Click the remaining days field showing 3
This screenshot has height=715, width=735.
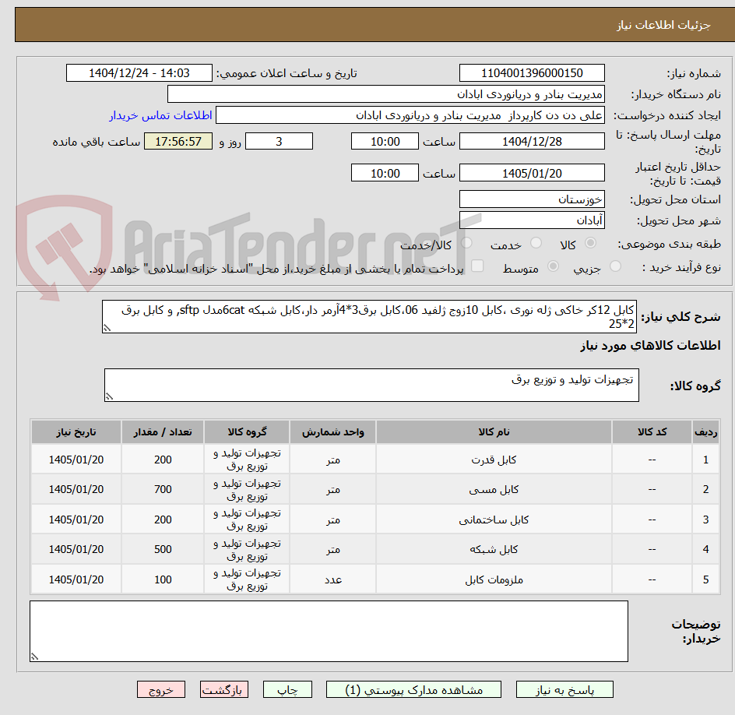click(279, 141)
